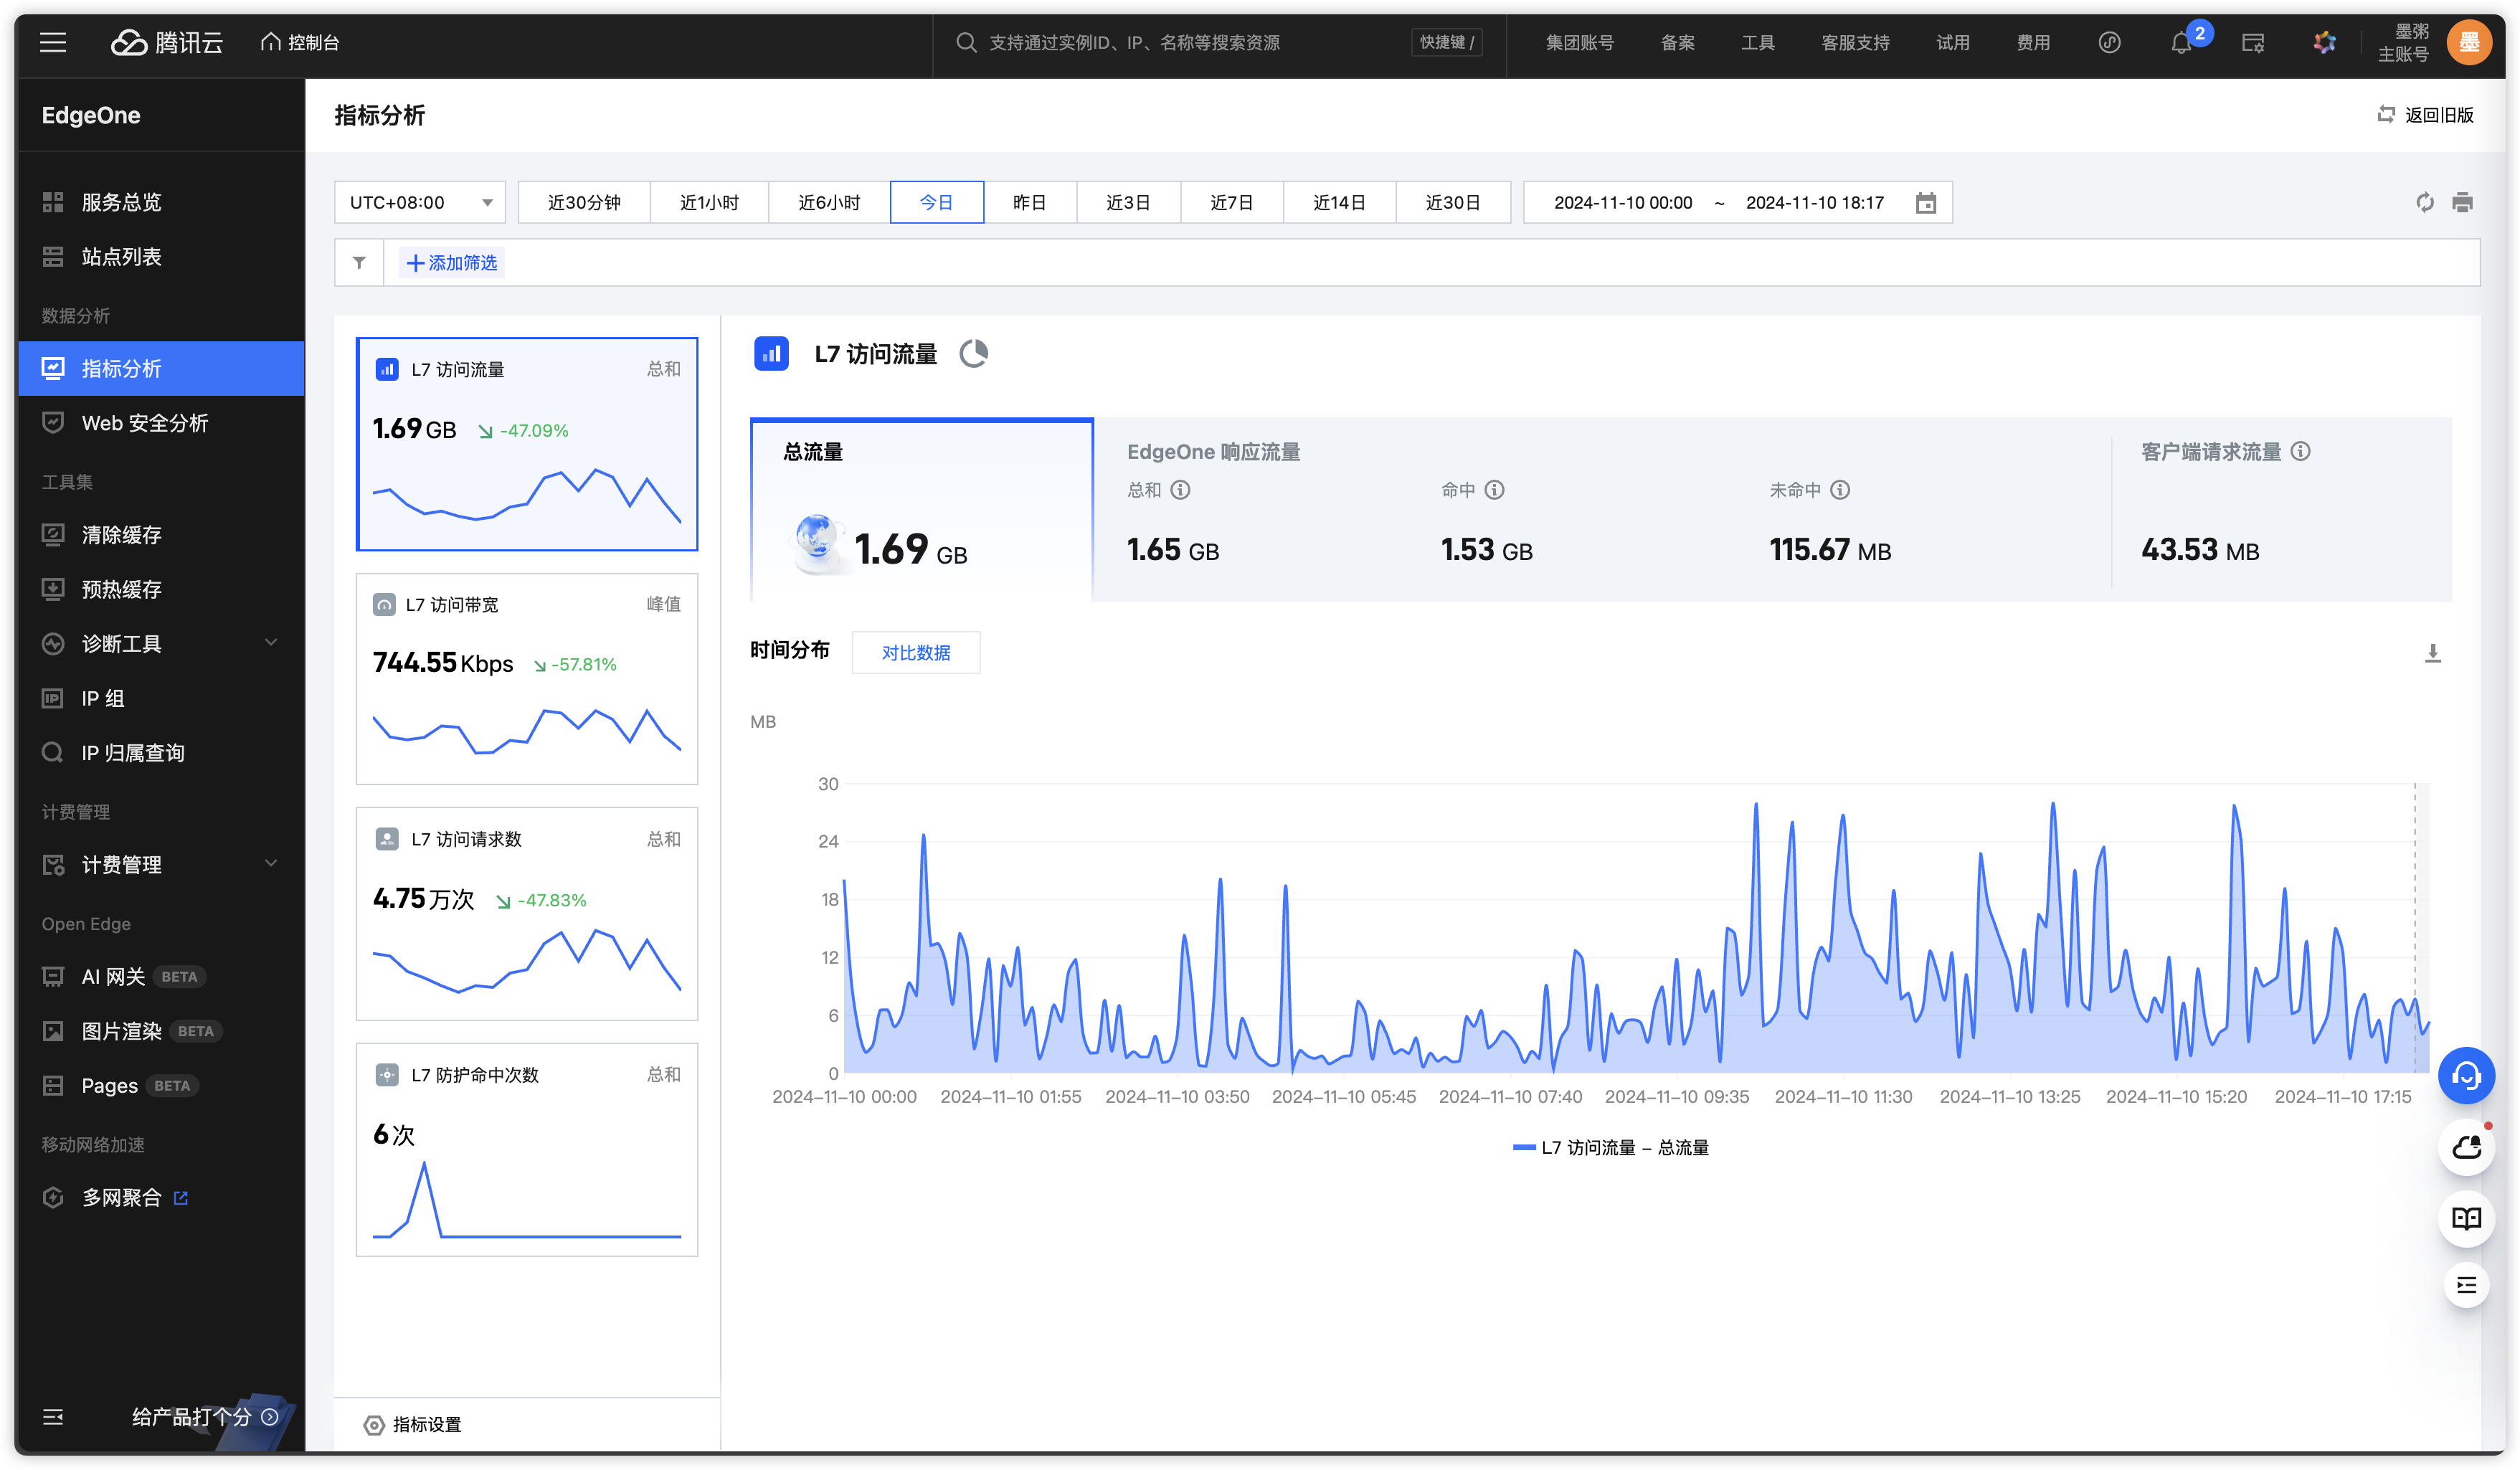Select the L7 防护命中次数 metric card
Viewport: 2520px width, 1470px height.
pos(527,1150)
